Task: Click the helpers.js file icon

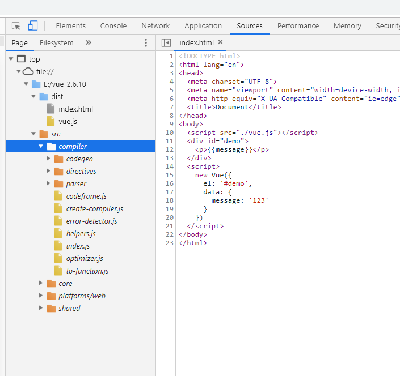Action: [58, 233]
